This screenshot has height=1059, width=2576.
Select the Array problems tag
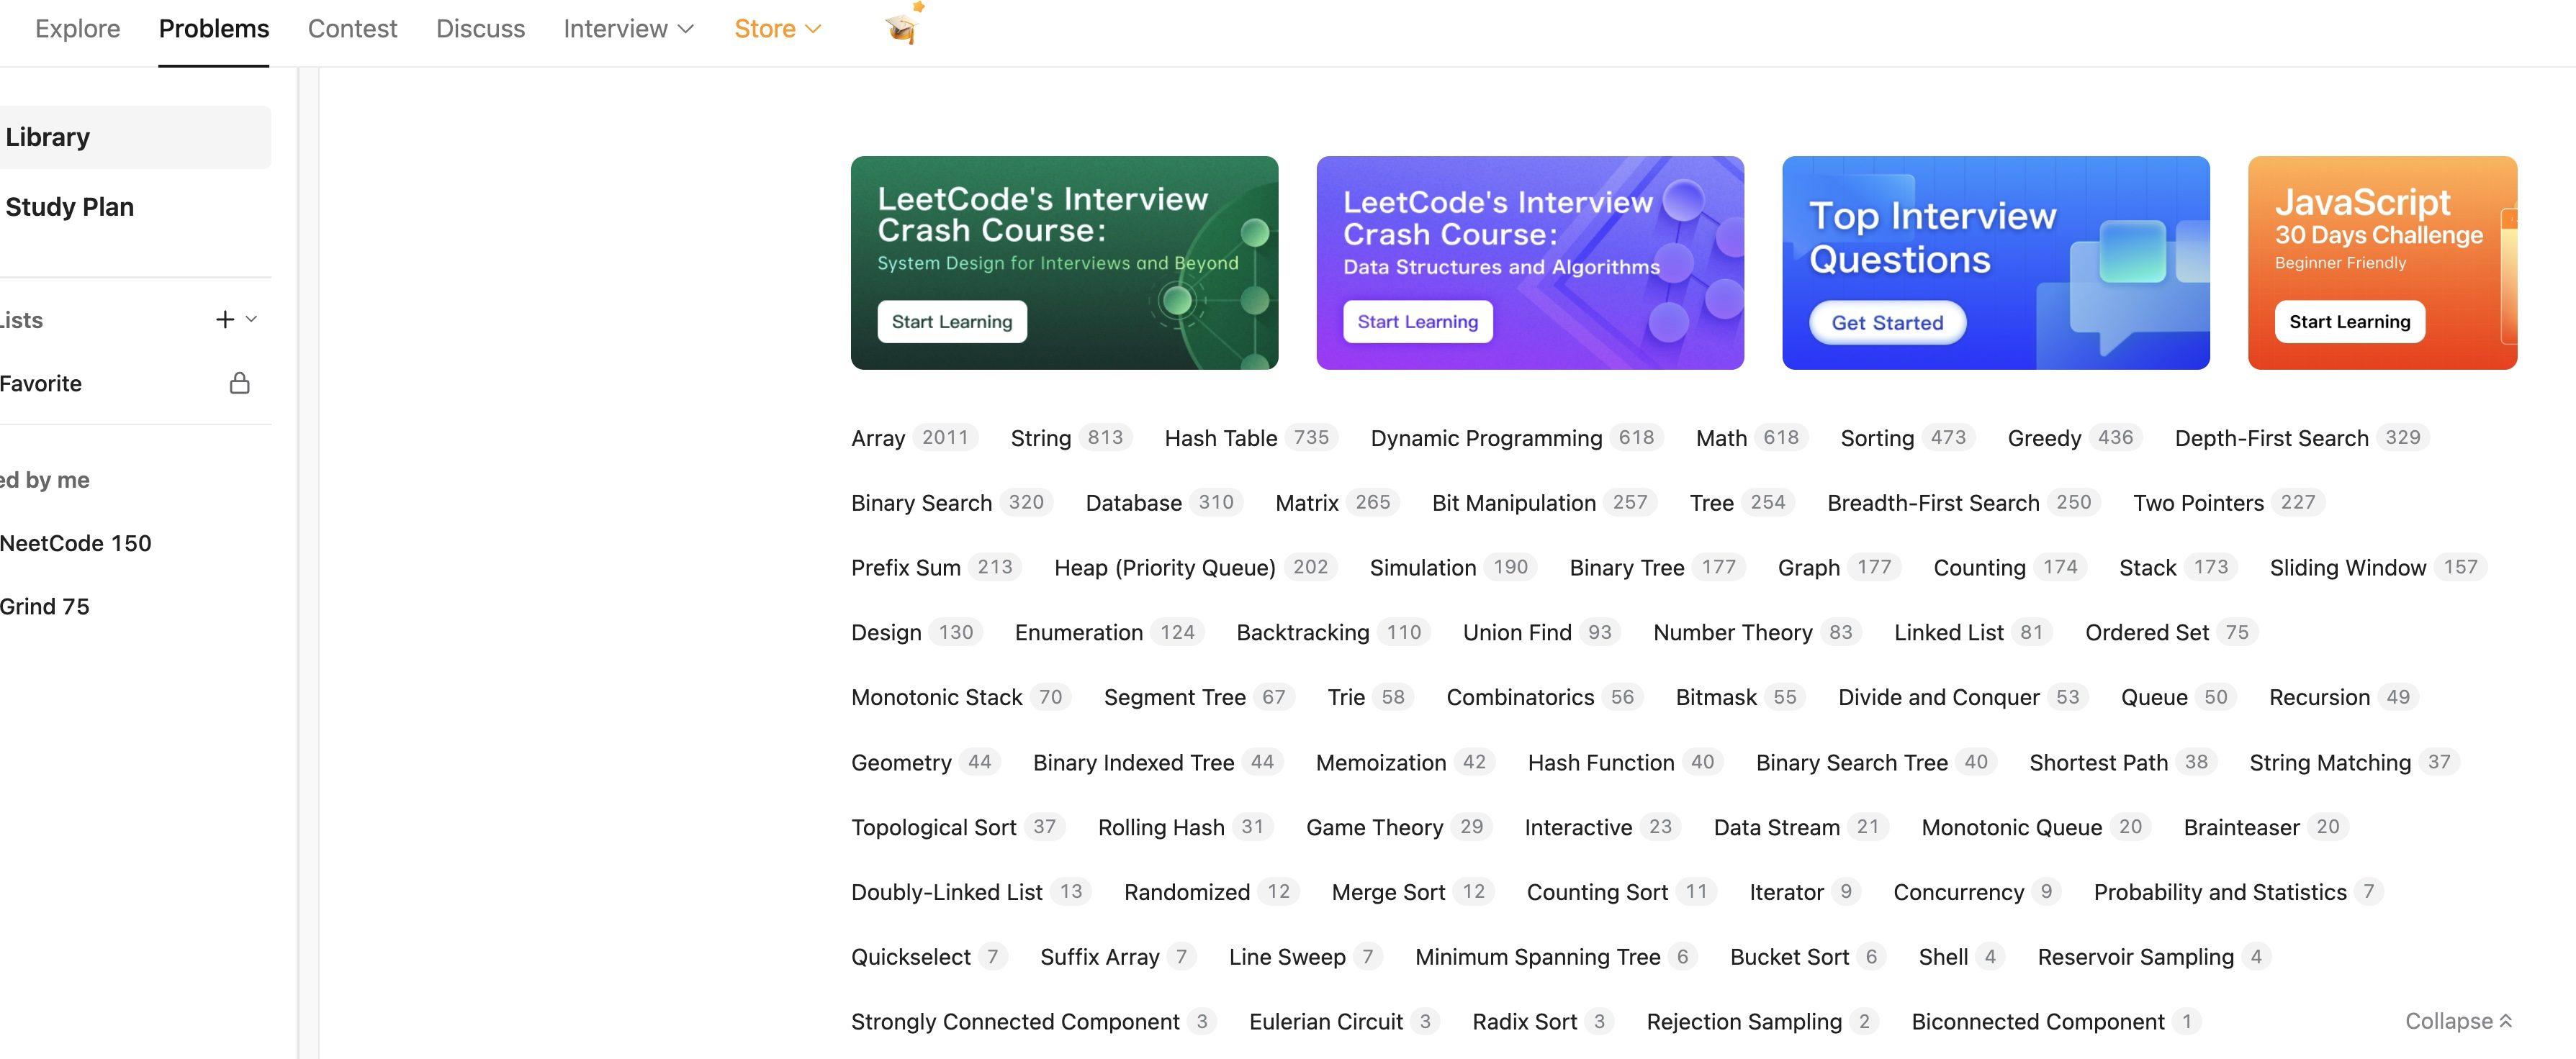[x=878, y=437]
